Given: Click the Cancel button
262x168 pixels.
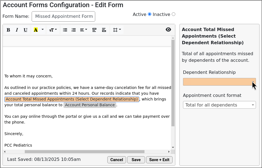Looking at the screenshot, I should (x=116, y=160).
